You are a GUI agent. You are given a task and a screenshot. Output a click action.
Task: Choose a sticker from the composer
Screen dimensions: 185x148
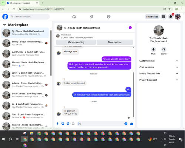(68, 124)
